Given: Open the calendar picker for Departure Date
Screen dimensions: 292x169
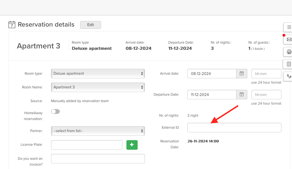Looking at the screenshot, I should [241, 94].
